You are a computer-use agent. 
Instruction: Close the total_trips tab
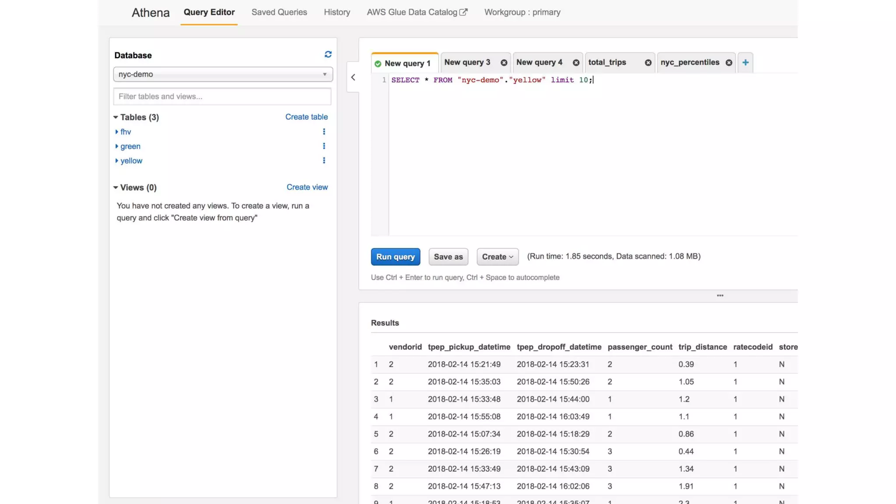pos(648,63)
